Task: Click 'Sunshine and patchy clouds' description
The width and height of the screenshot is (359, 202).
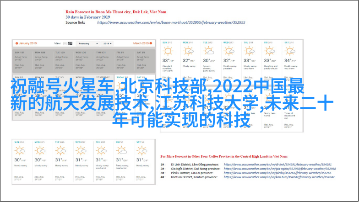Action: coord(271,67)
